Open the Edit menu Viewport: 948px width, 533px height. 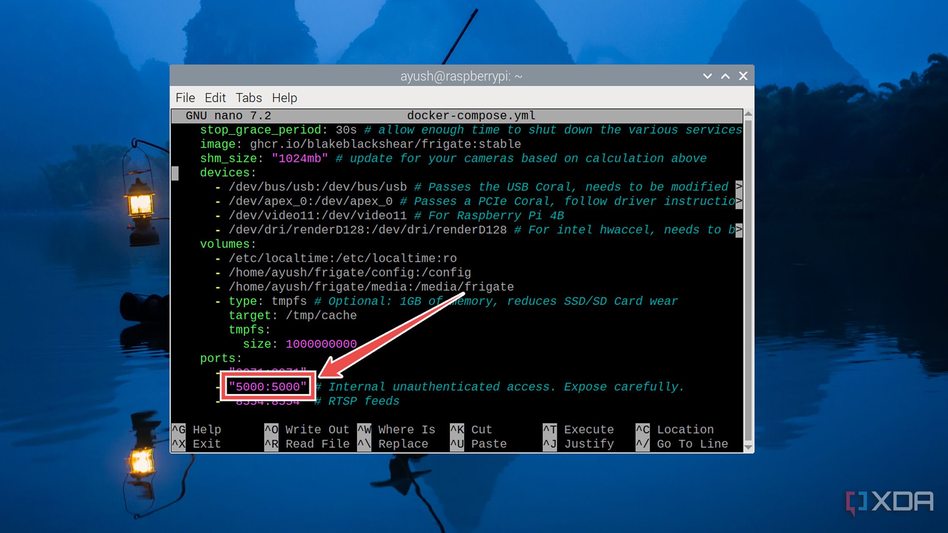click(215, 97)
